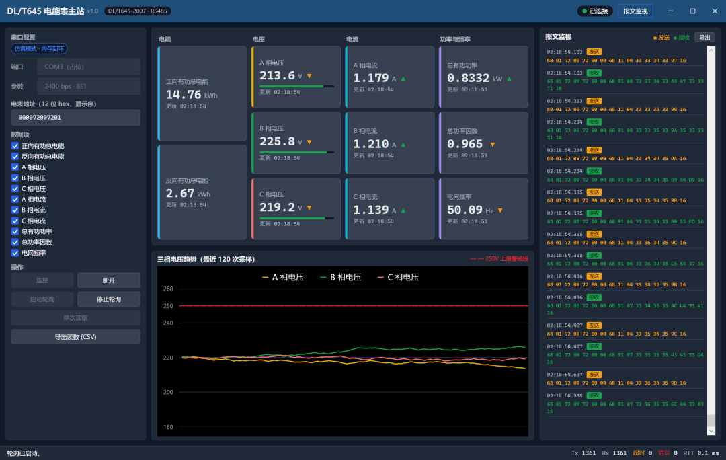Screen dimensions: 726x460
Task: Open the 参数 2400 bps dropdown
Action: point(89,86)
